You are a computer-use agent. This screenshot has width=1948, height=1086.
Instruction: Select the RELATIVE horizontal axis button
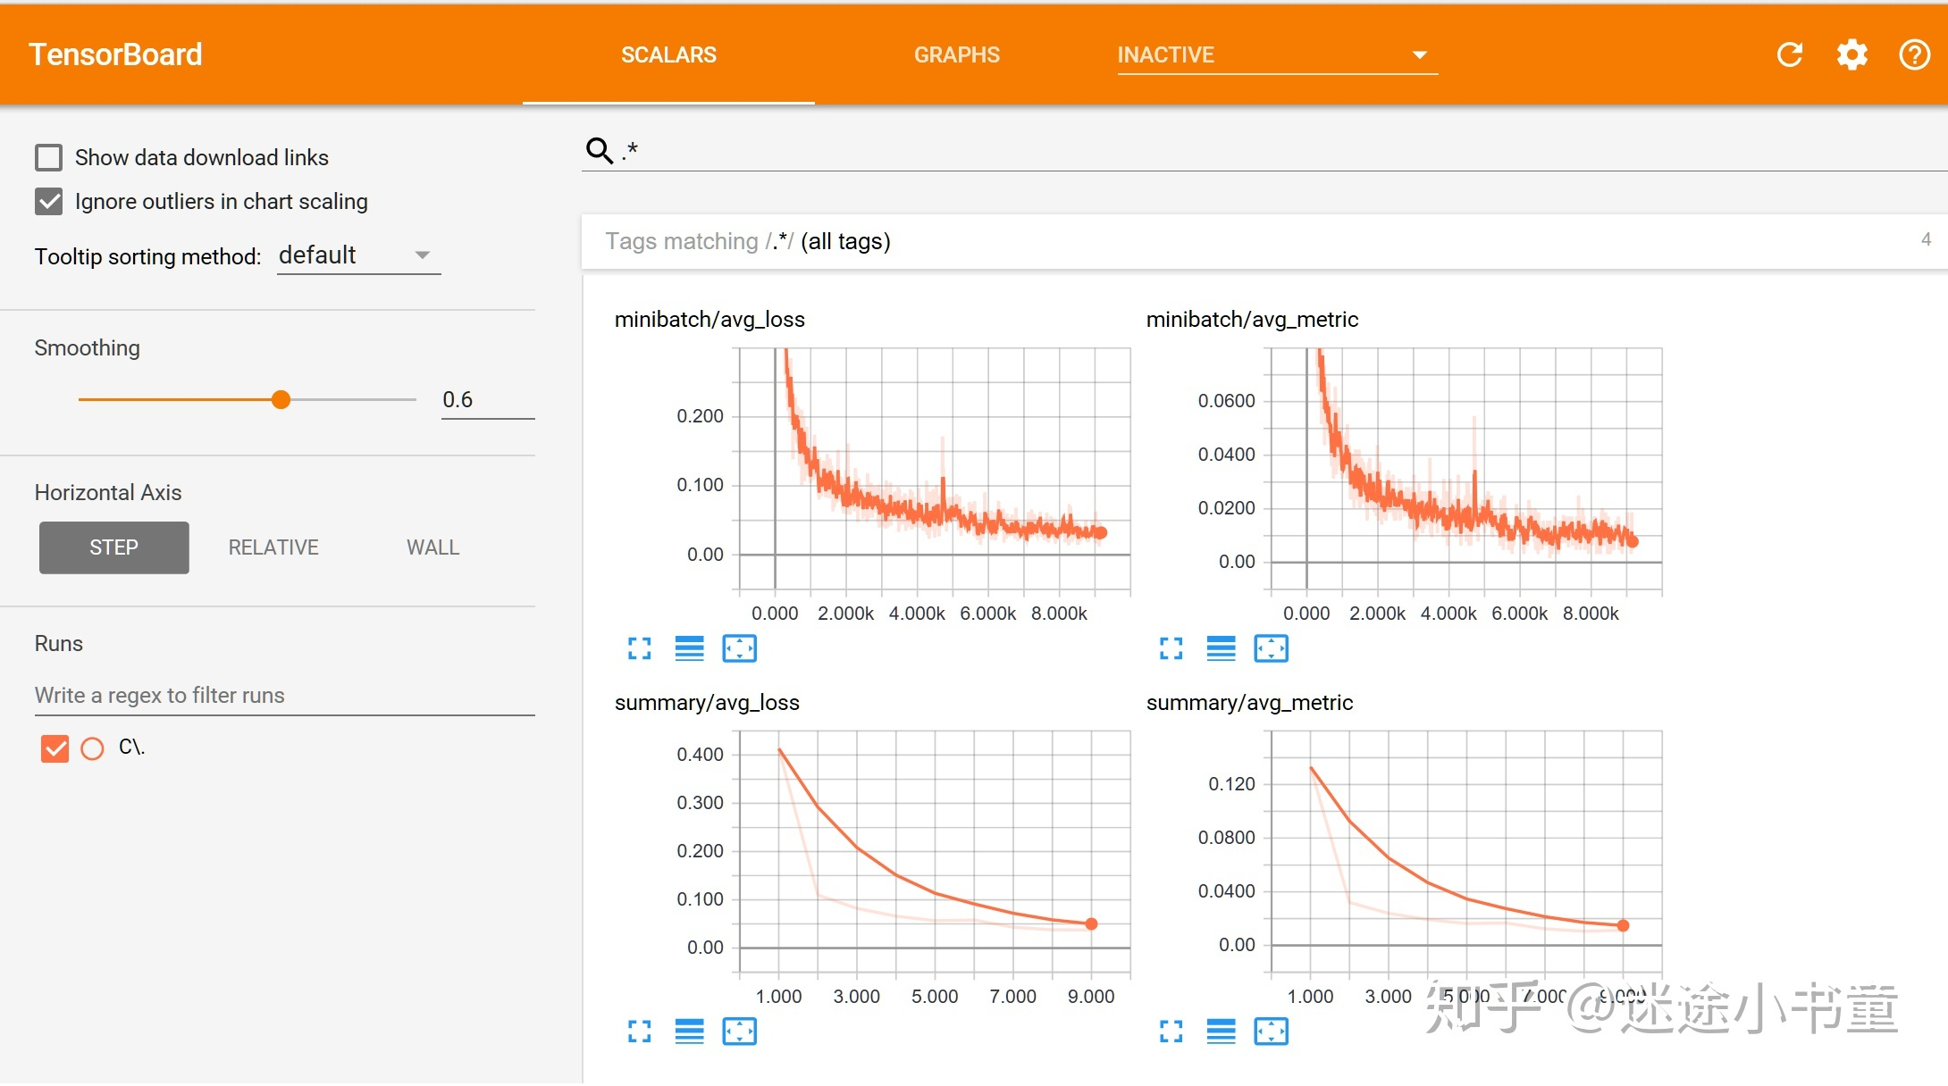click(273, 546)
